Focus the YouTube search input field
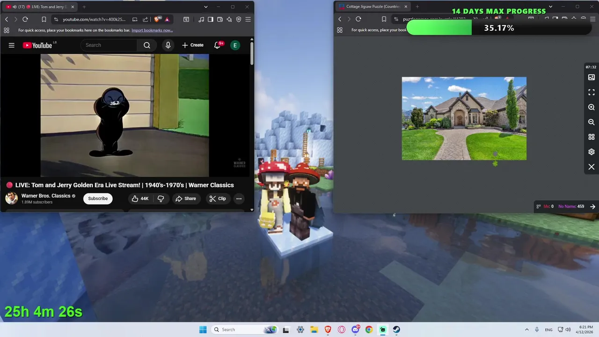Screen dimensions: 599x337 pos(109,45)
